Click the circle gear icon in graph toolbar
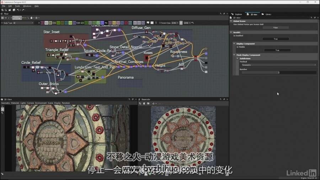The image size is (320, 180). 37,18
